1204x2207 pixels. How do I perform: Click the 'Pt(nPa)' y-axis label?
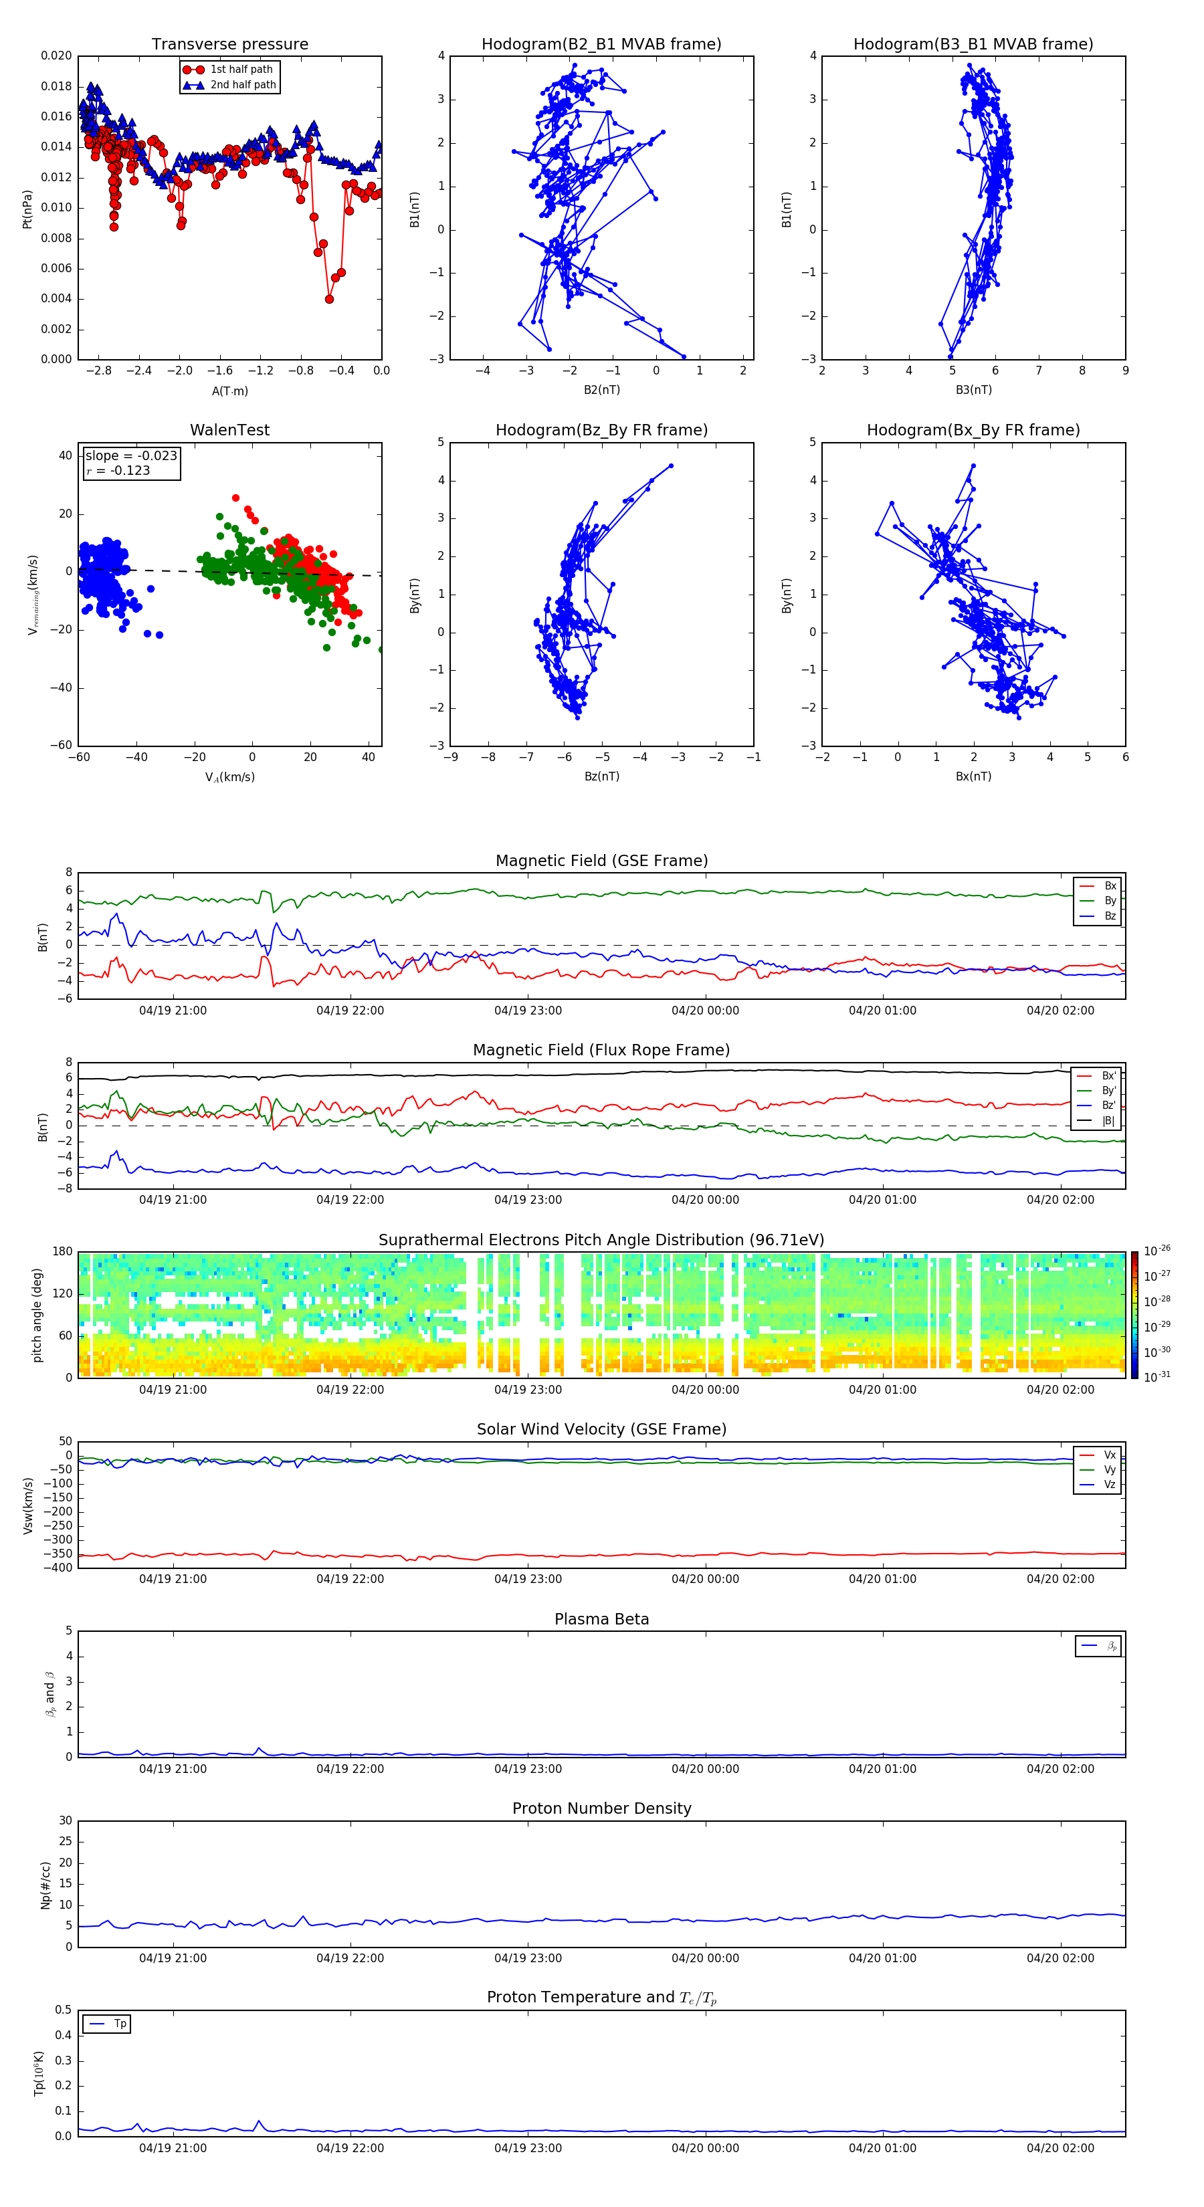[x=27, y=208]
